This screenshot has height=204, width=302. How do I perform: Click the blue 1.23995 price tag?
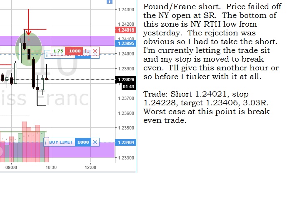pos(125,43)
